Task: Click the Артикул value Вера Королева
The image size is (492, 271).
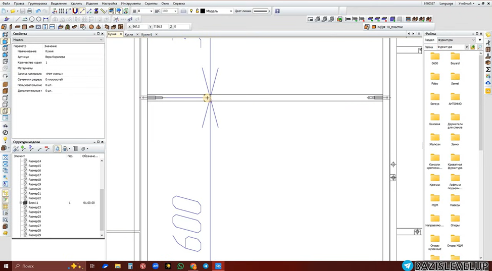Action: (x=55, y=57)
